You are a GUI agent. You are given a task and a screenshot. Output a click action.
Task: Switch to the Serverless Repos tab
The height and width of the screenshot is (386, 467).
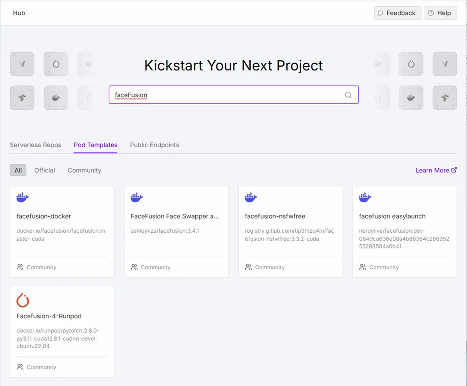35,145
